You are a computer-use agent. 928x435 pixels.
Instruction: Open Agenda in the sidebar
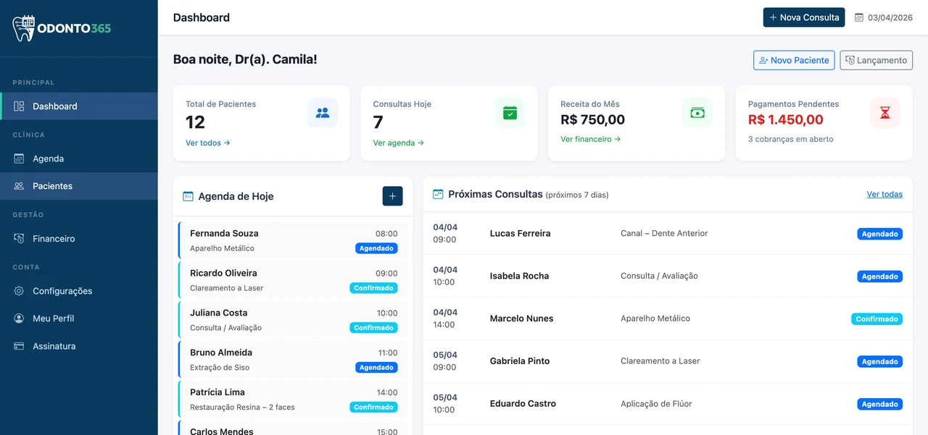48,159
